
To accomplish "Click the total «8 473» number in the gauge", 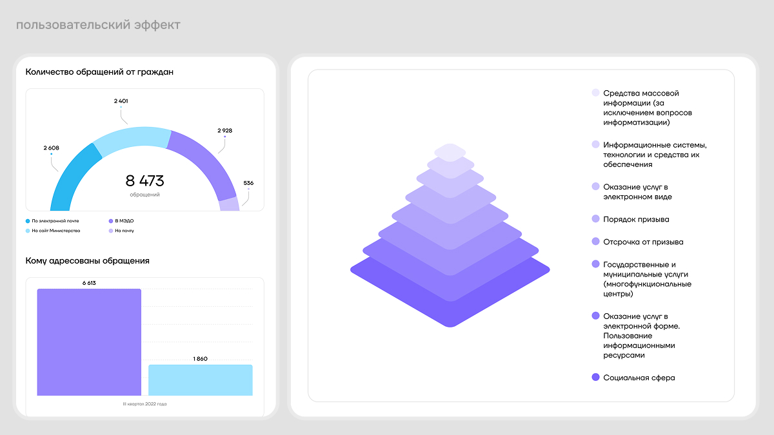I will 144,180.
